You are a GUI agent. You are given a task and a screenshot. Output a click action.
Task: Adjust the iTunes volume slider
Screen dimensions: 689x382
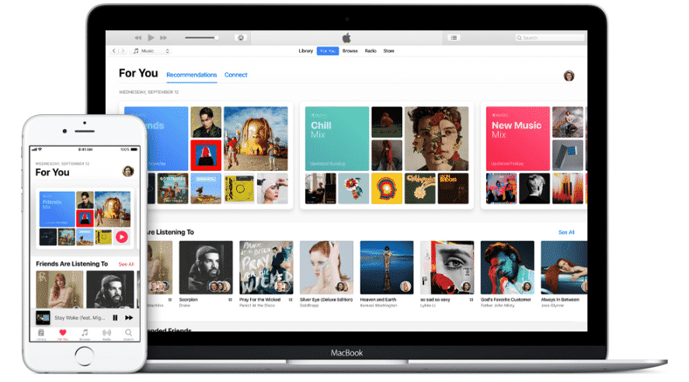(203, 37)
